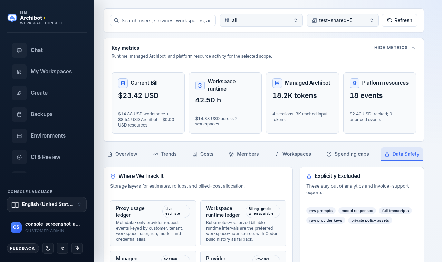
Task: Click the sign out icon
Action: pyautogui.click(x=77, y=248)
